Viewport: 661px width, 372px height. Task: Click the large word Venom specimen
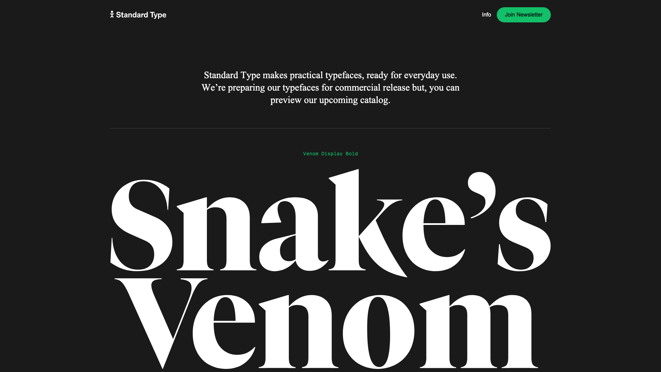326,324
